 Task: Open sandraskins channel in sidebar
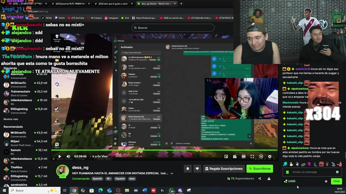coord(25,185)
